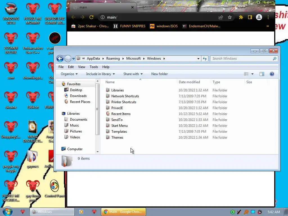Select the Recent Items folder icon
The image size is (288, 216).
click(108, 114)
